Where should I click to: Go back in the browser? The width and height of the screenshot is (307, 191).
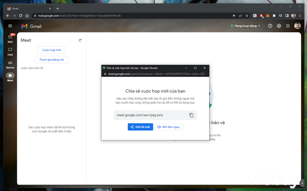pyautogui.click(x=8, y=16)
